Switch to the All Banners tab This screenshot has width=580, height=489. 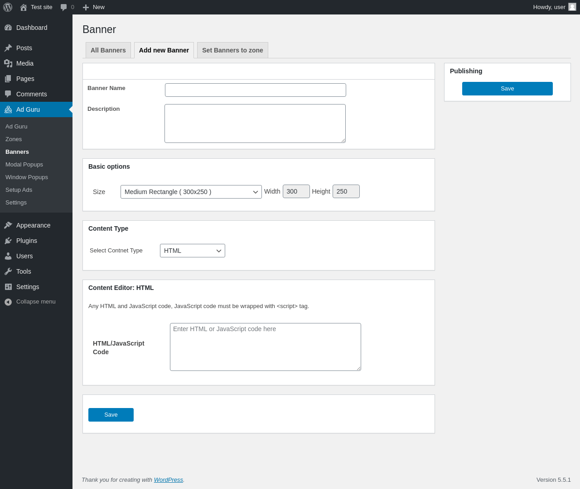point(108,50)
